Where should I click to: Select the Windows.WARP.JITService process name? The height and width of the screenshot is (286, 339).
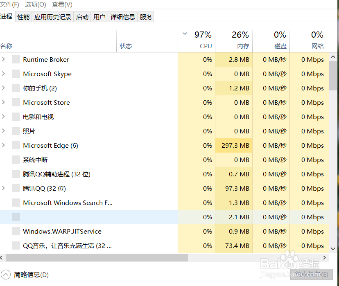62,231
